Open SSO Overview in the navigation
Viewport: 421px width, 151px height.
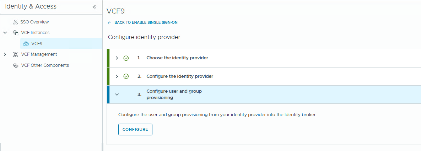(x=34, y=22)
